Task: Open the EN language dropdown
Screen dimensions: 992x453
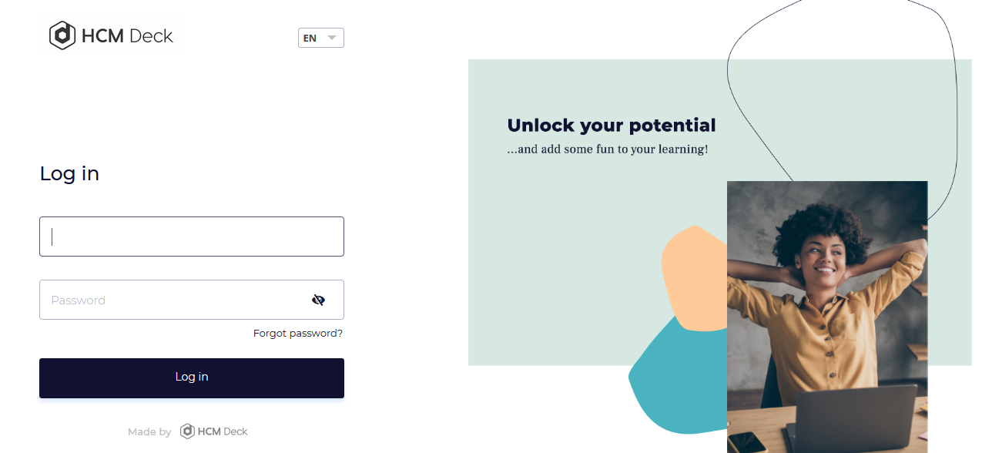Action: [x=321, y=38]
